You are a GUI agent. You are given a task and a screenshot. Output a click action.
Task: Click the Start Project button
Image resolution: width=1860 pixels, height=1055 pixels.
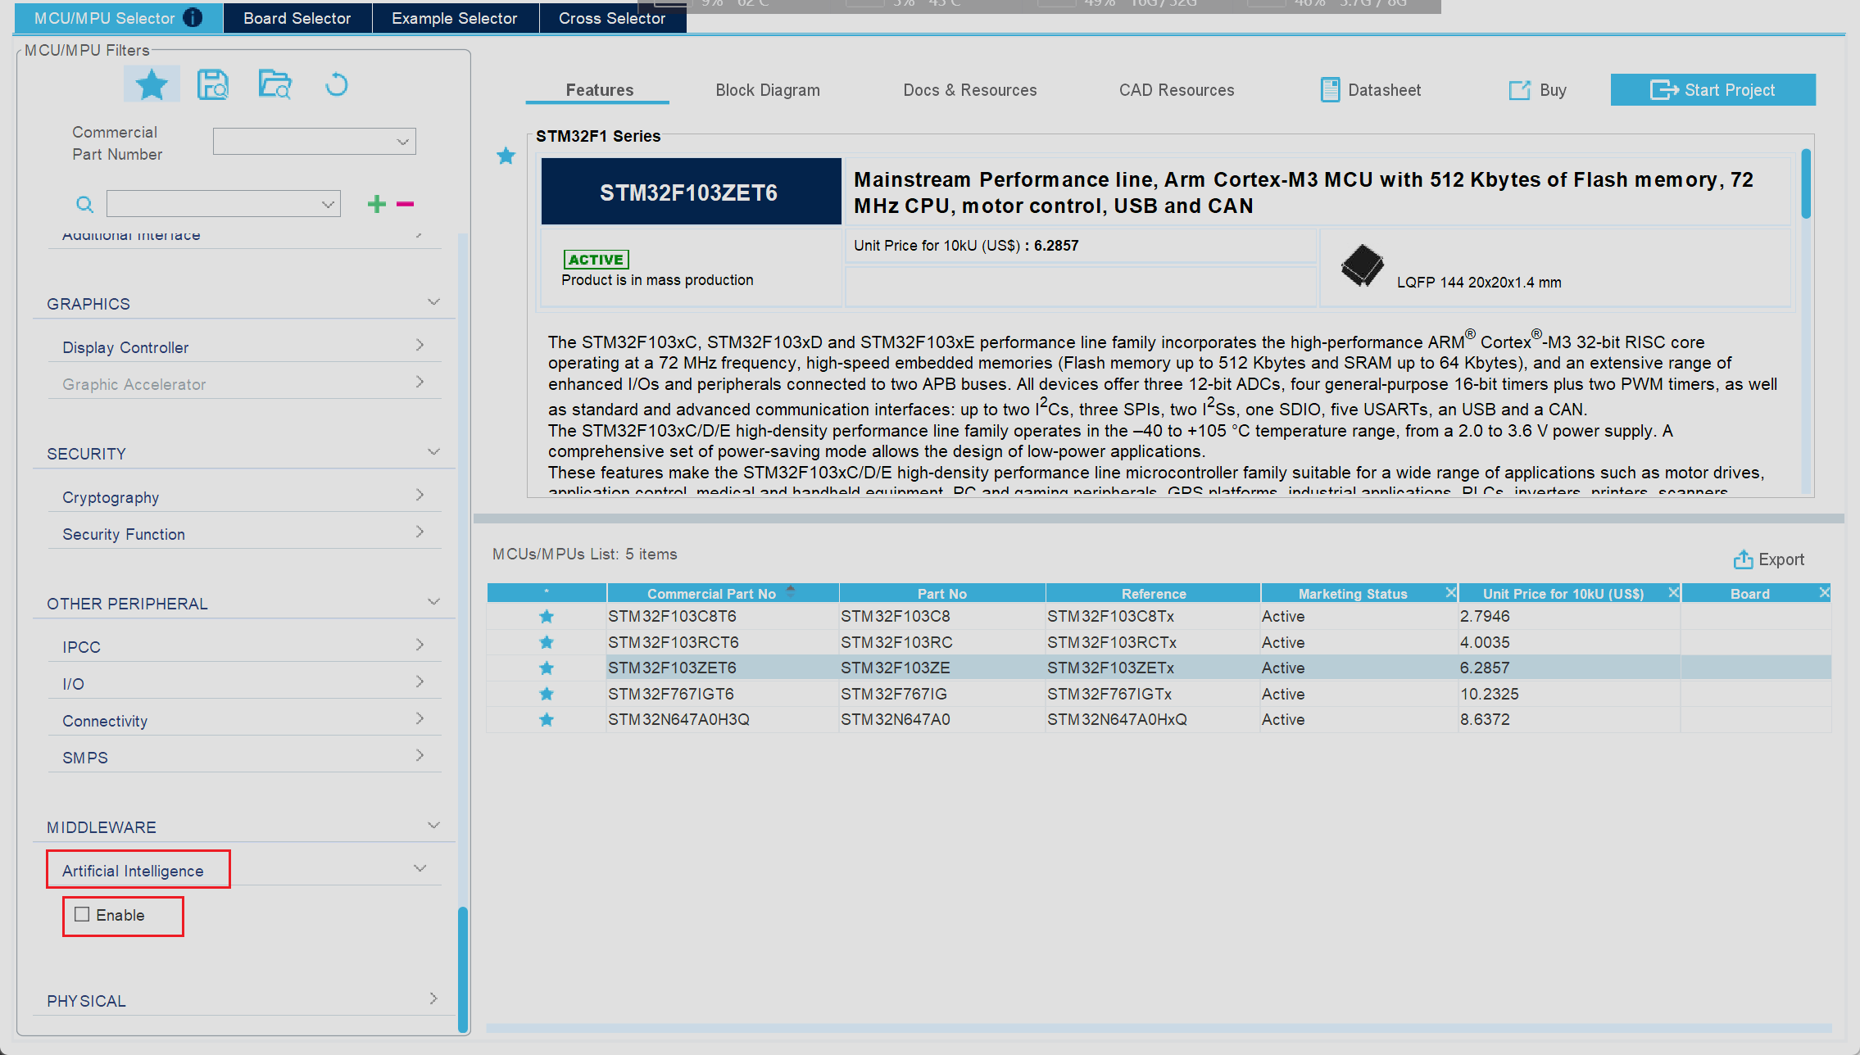coord(1713,90)
